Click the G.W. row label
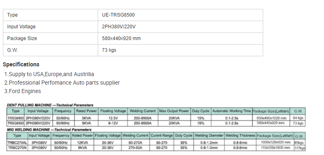This screenshot has height=155, width=324. pyautogui.click(x=13, y=50)
